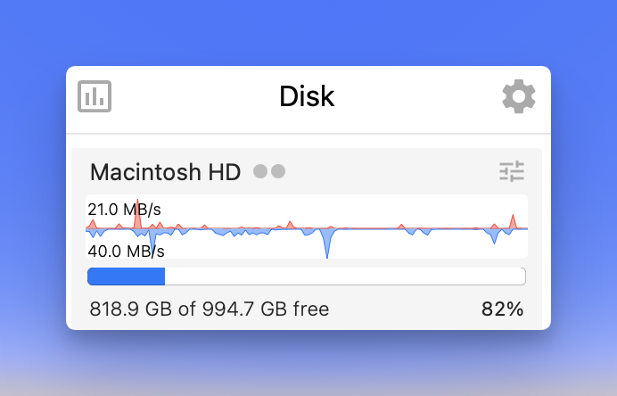Click the blue filled part of usage bar

tap(126, 276)
